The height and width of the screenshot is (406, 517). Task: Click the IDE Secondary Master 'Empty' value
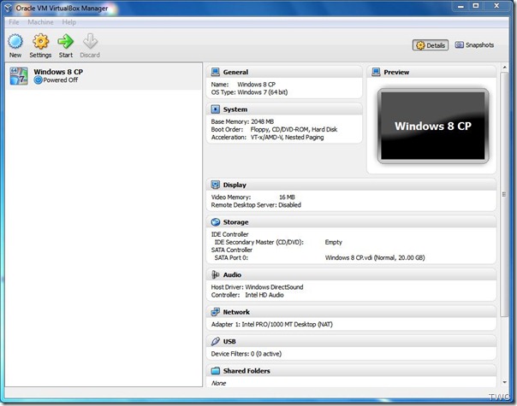coord(333,242)
